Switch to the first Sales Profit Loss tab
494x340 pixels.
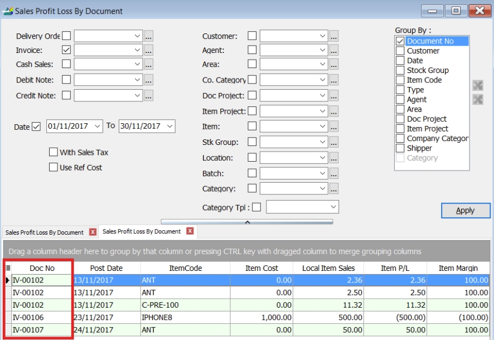[x=45, y=232]
